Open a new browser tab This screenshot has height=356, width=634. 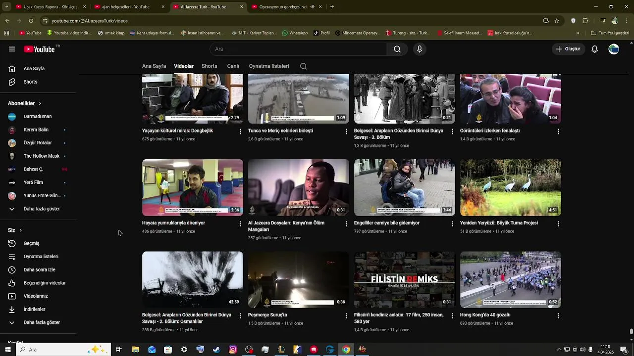coord(332,7)
